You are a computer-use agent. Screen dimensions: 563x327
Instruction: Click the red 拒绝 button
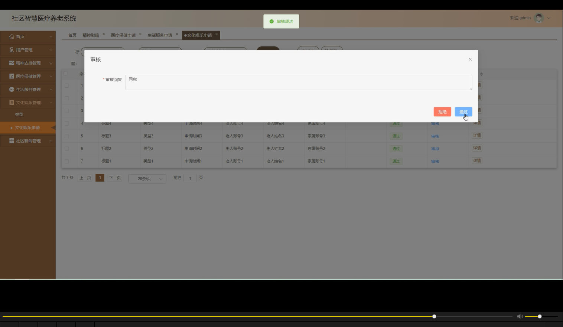(442, 112)
